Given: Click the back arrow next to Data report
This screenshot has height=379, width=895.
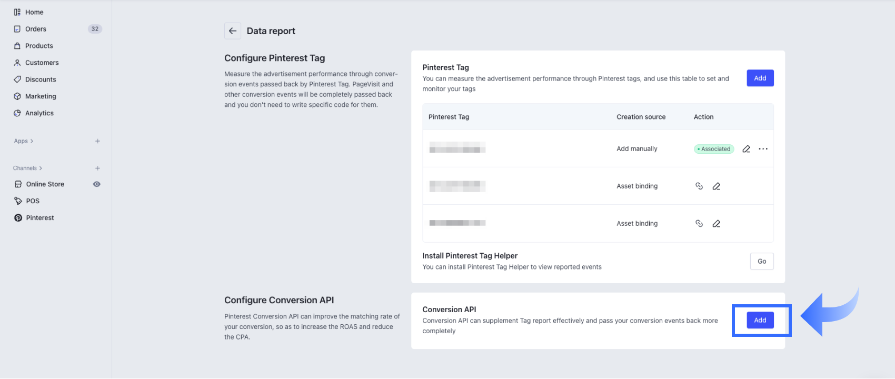Looking at the screenshot, I should 233,31.
